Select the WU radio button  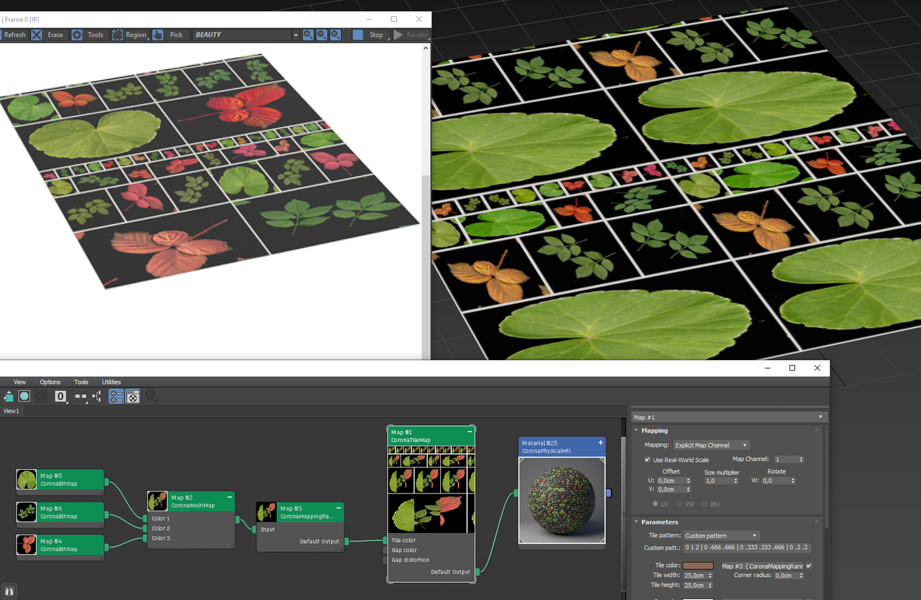click(704, 504)
